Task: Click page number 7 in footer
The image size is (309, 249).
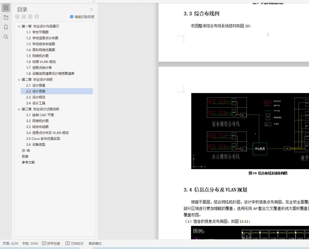Action: point(268,35)
